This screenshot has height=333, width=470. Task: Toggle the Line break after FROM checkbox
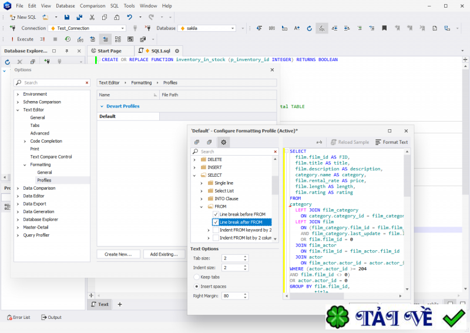pos(216,223)
